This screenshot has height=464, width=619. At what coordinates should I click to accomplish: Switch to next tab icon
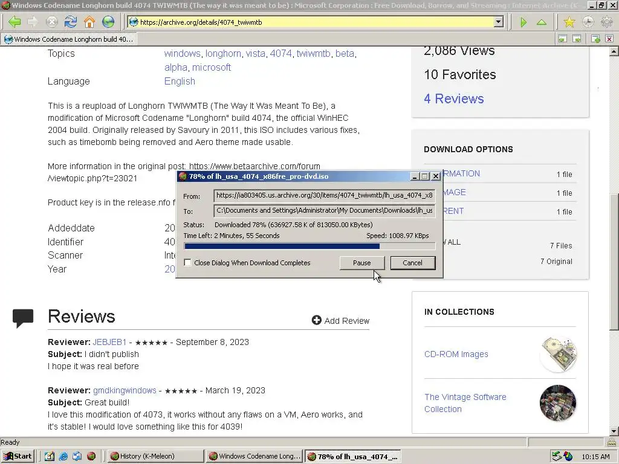tap(577, 39)
